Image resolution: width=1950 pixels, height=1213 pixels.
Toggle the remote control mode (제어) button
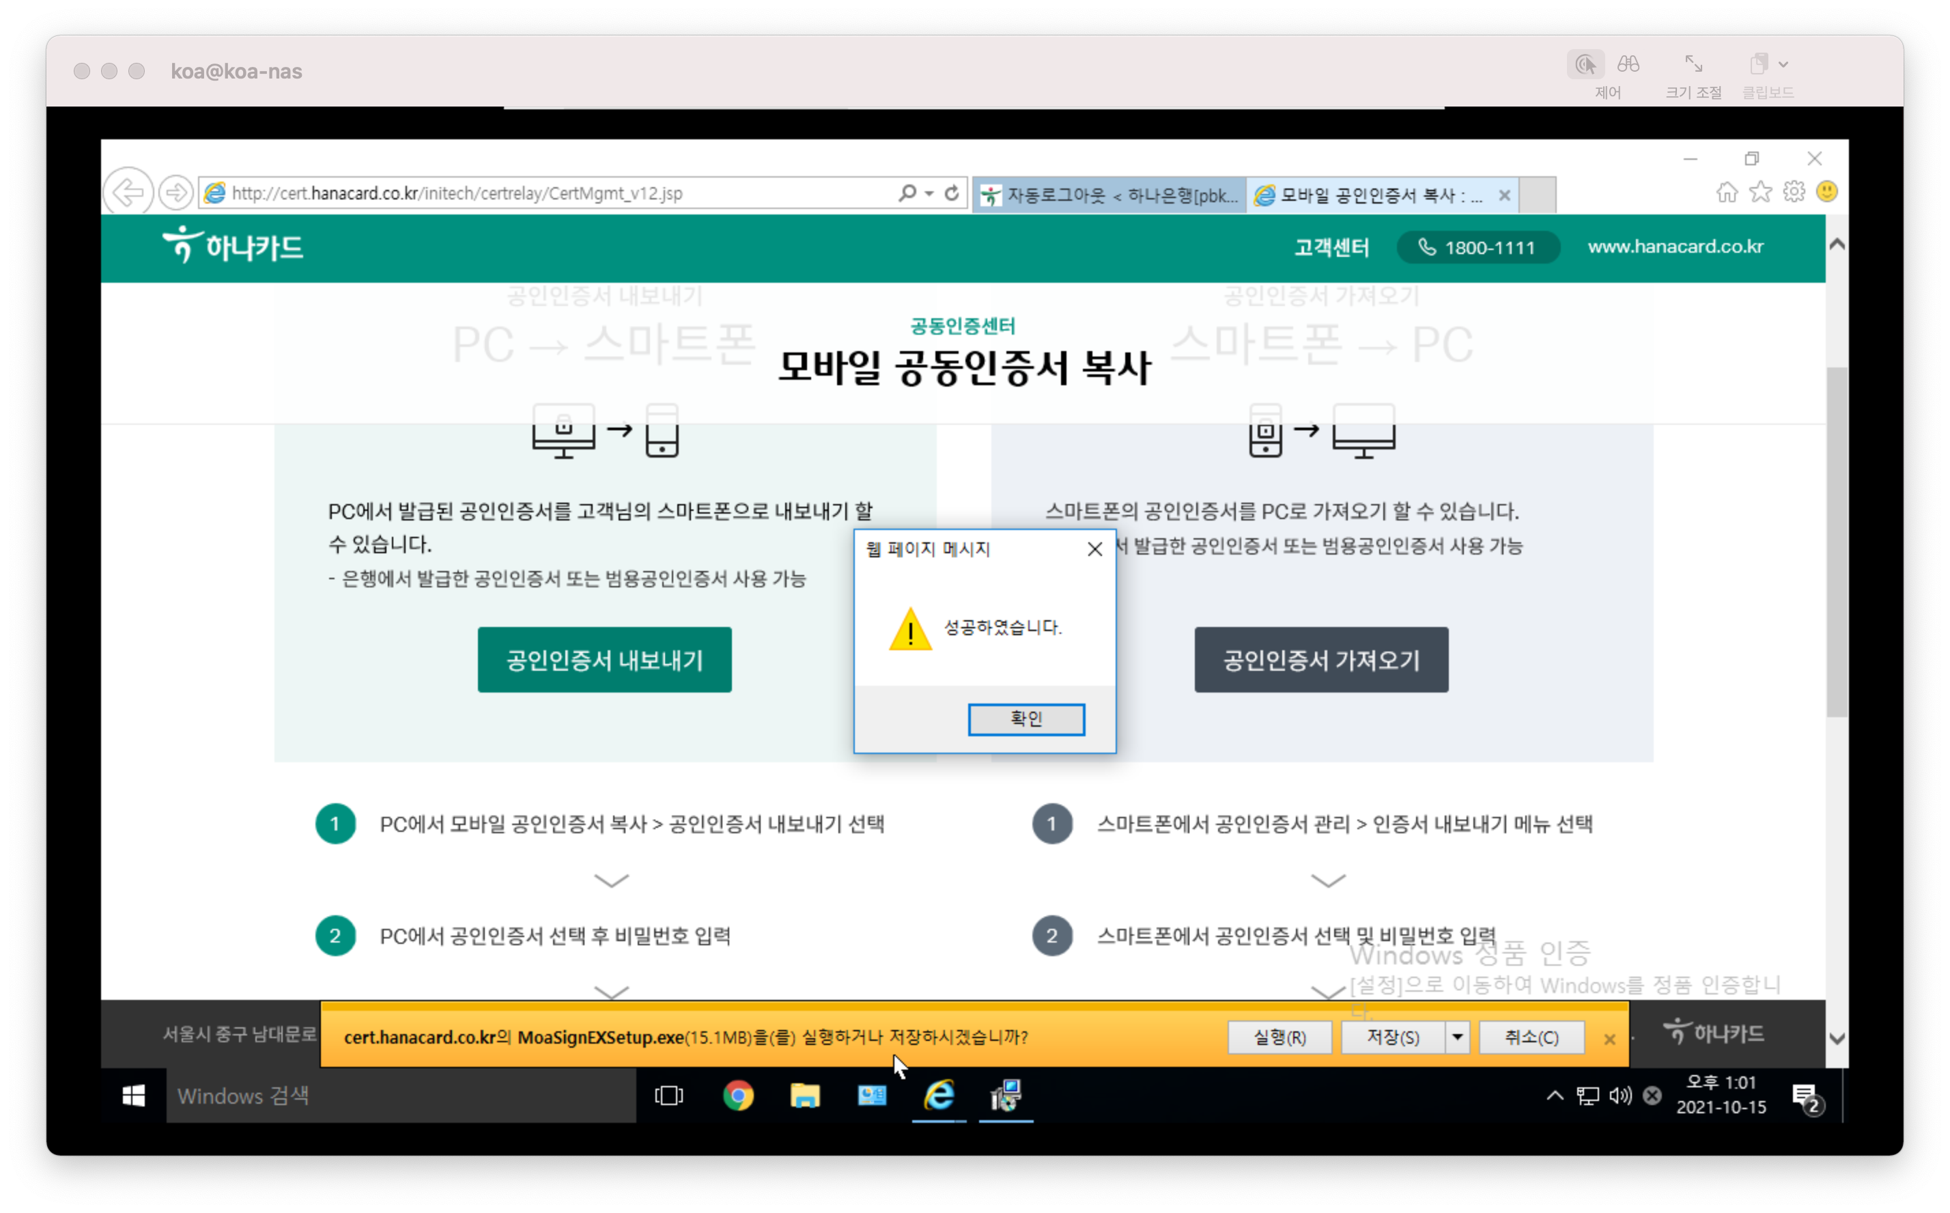1585,65
